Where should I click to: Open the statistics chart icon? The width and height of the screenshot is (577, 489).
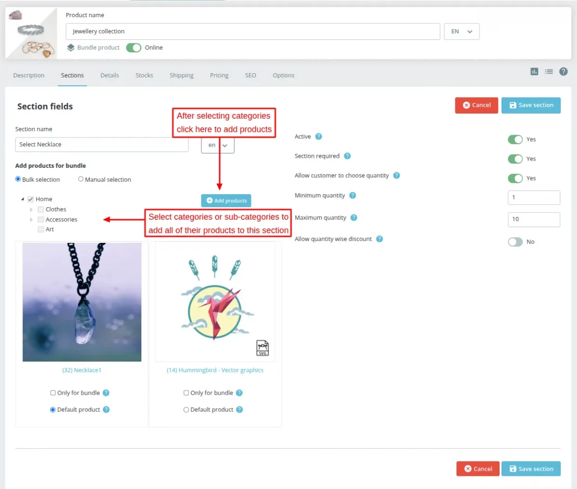pos(534,71)
